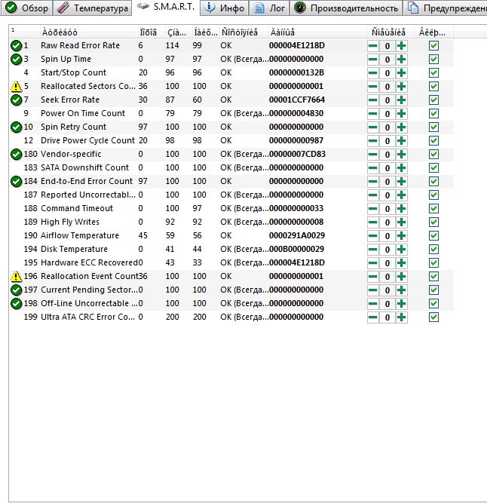The height and width of the screenshot is (503, 487).
Task: Click the offset value field for Off-Line Uncorrectable
Action: click(x=387, y=303)
